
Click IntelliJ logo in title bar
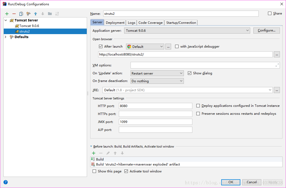[5, 4]
